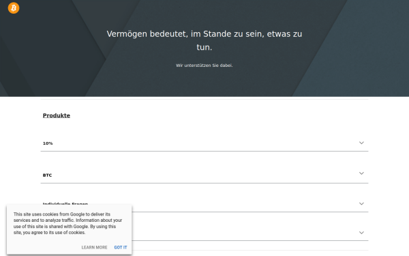Click the Produkte heading
The height and width of the screenshot is (256, 409).
pos(57,115)
